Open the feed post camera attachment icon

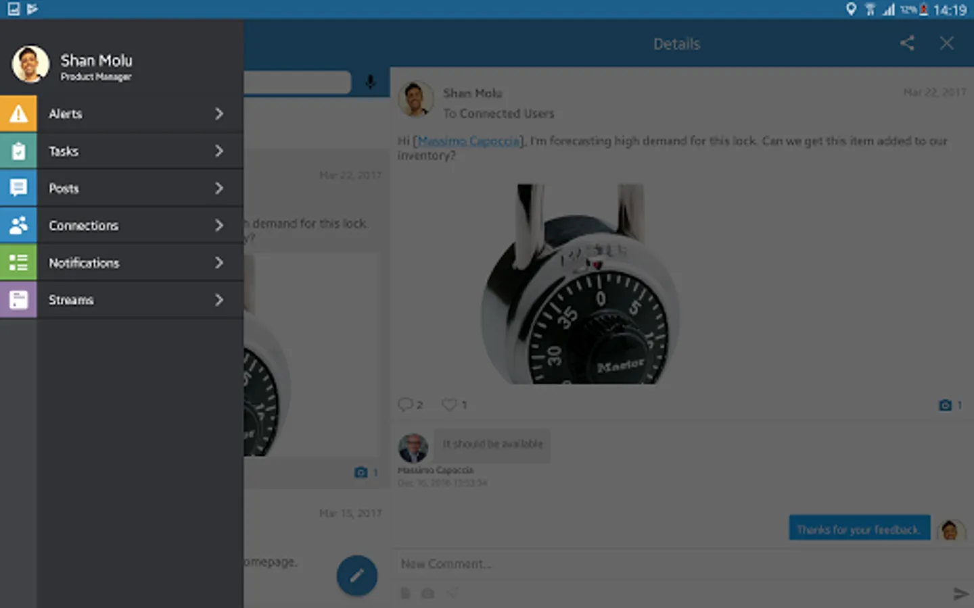coord(361,472)
